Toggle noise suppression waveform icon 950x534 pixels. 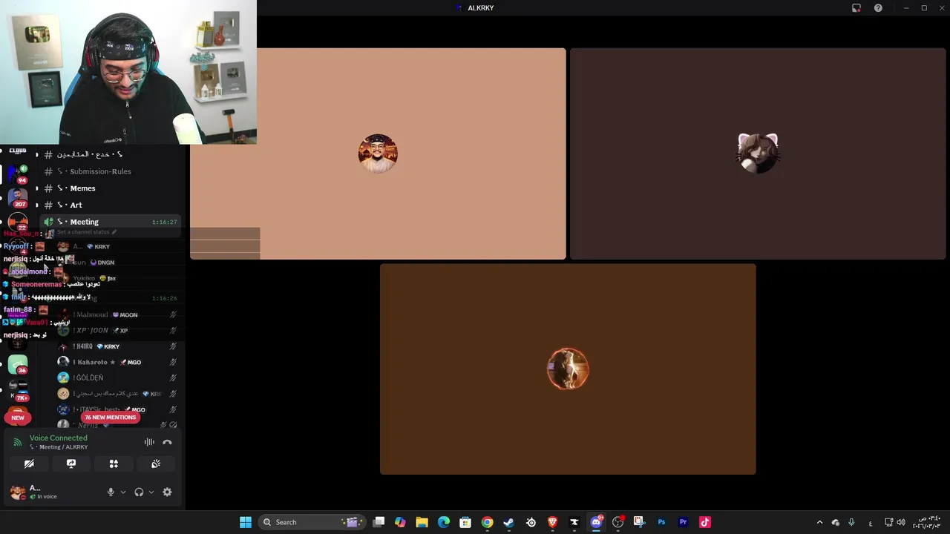(x=149, y=442)
